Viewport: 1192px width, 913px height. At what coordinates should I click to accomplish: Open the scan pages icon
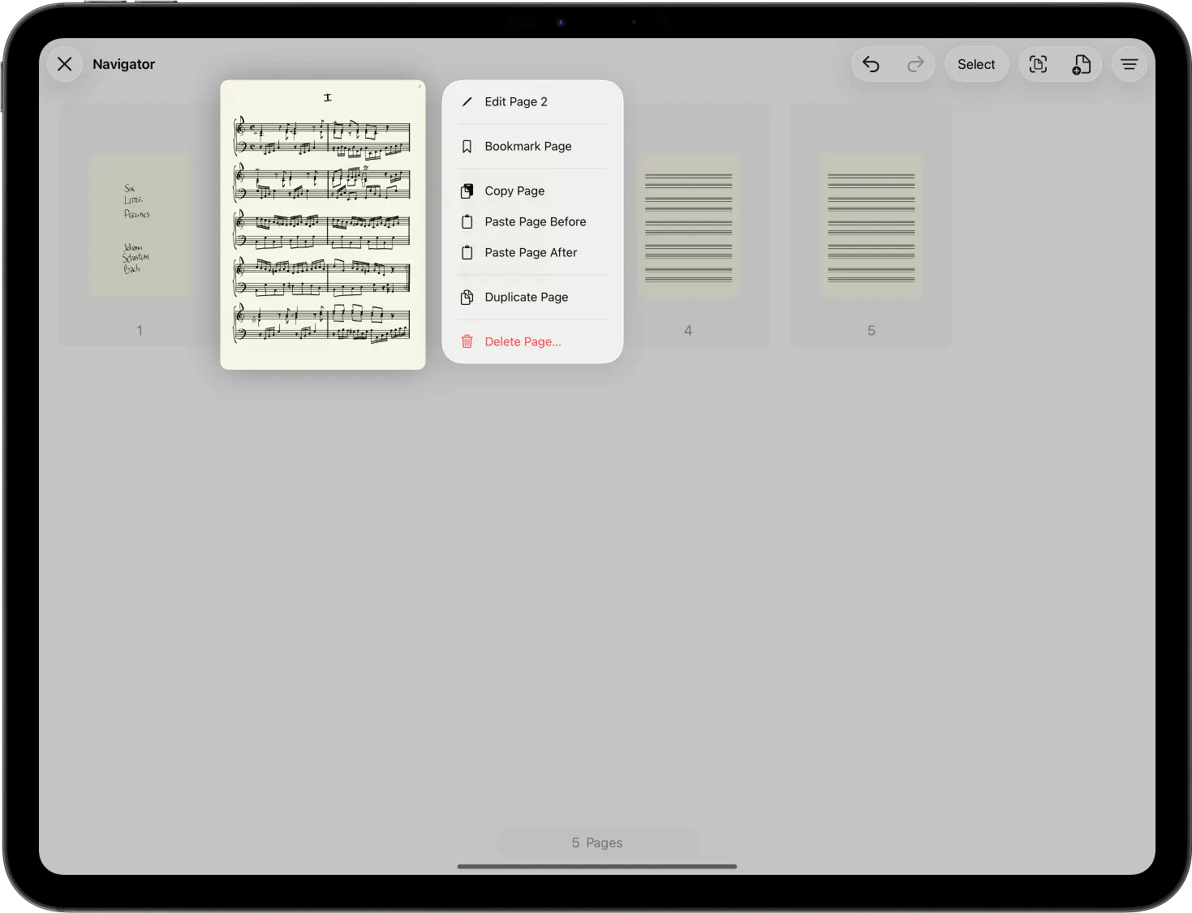click(1038, 64)
